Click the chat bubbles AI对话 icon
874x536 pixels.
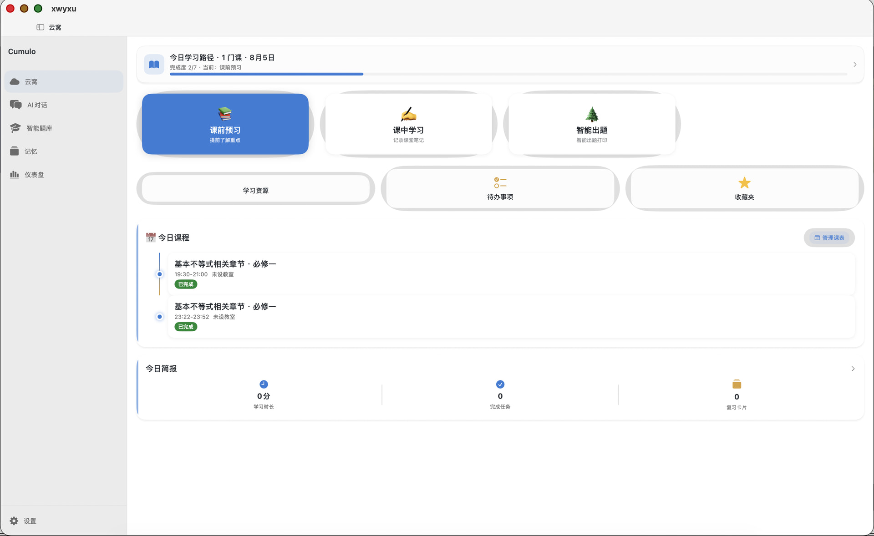(16, 105)
